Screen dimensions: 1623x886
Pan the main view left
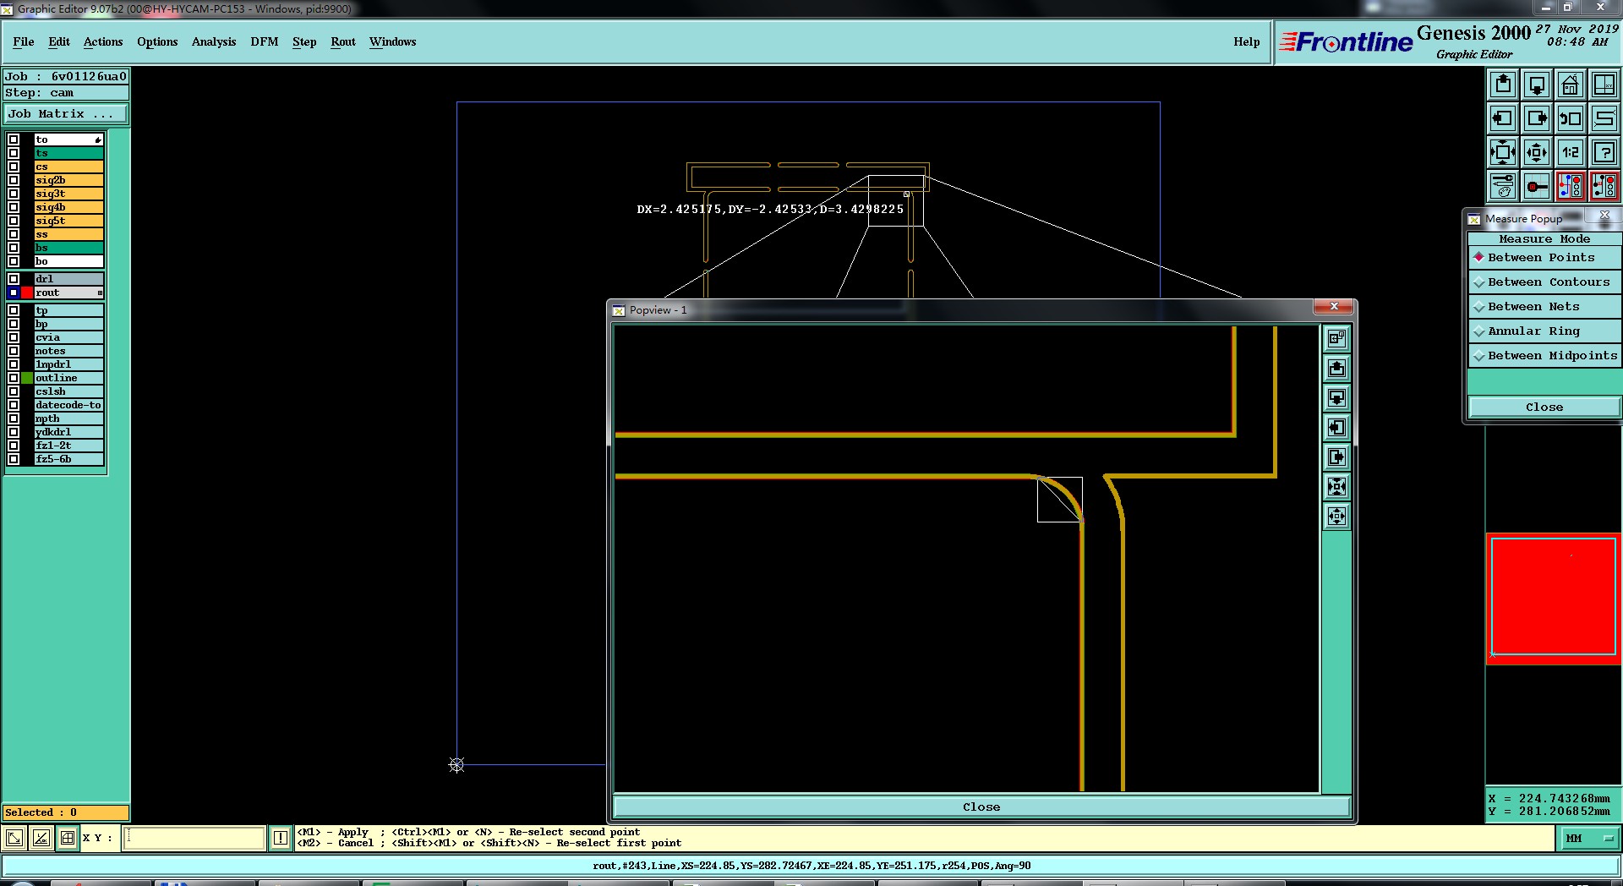coord(1503,118)
